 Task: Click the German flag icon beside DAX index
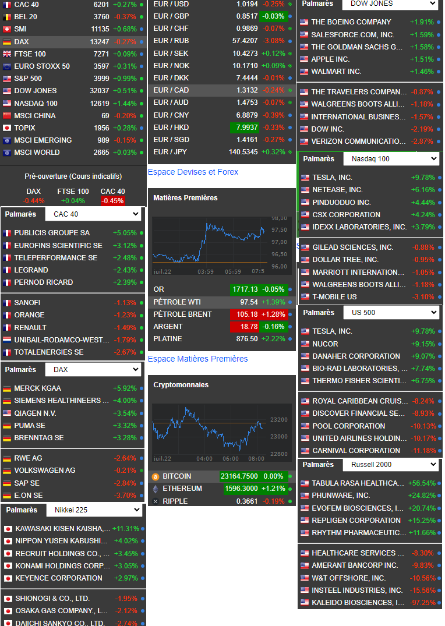pos(7,41)
